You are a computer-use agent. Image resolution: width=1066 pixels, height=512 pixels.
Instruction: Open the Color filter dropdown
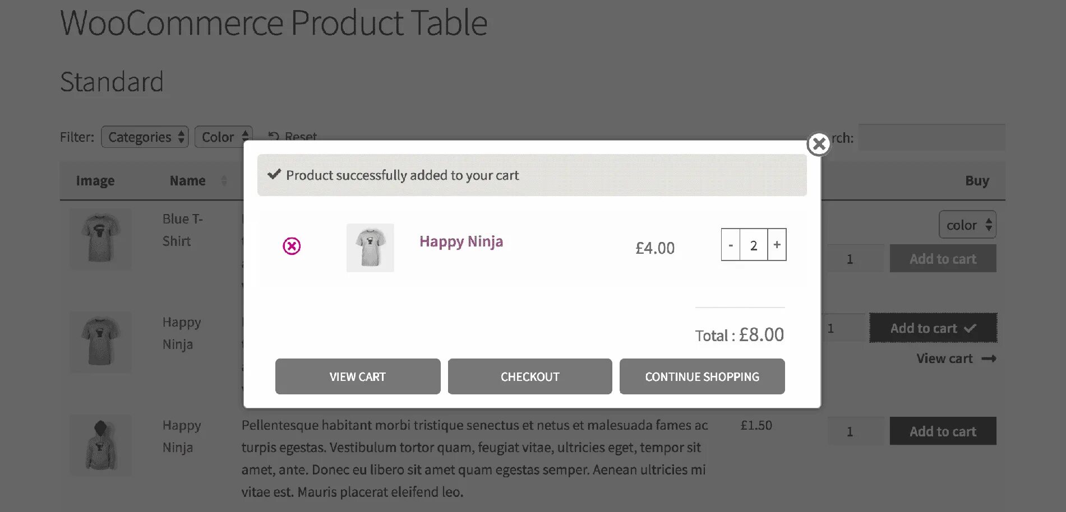point(224,137)
